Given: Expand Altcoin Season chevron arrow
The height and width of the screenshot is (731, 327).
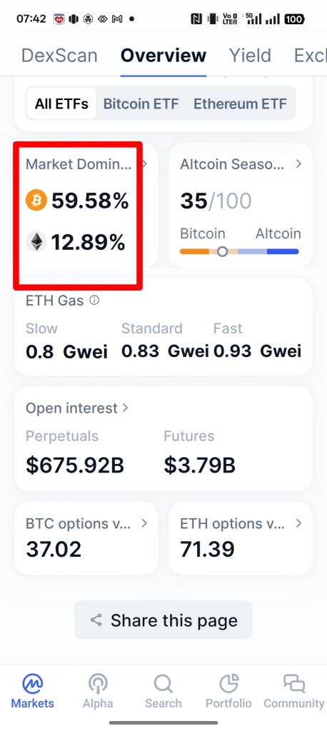Looking at the screenshot, I should 299,164.
